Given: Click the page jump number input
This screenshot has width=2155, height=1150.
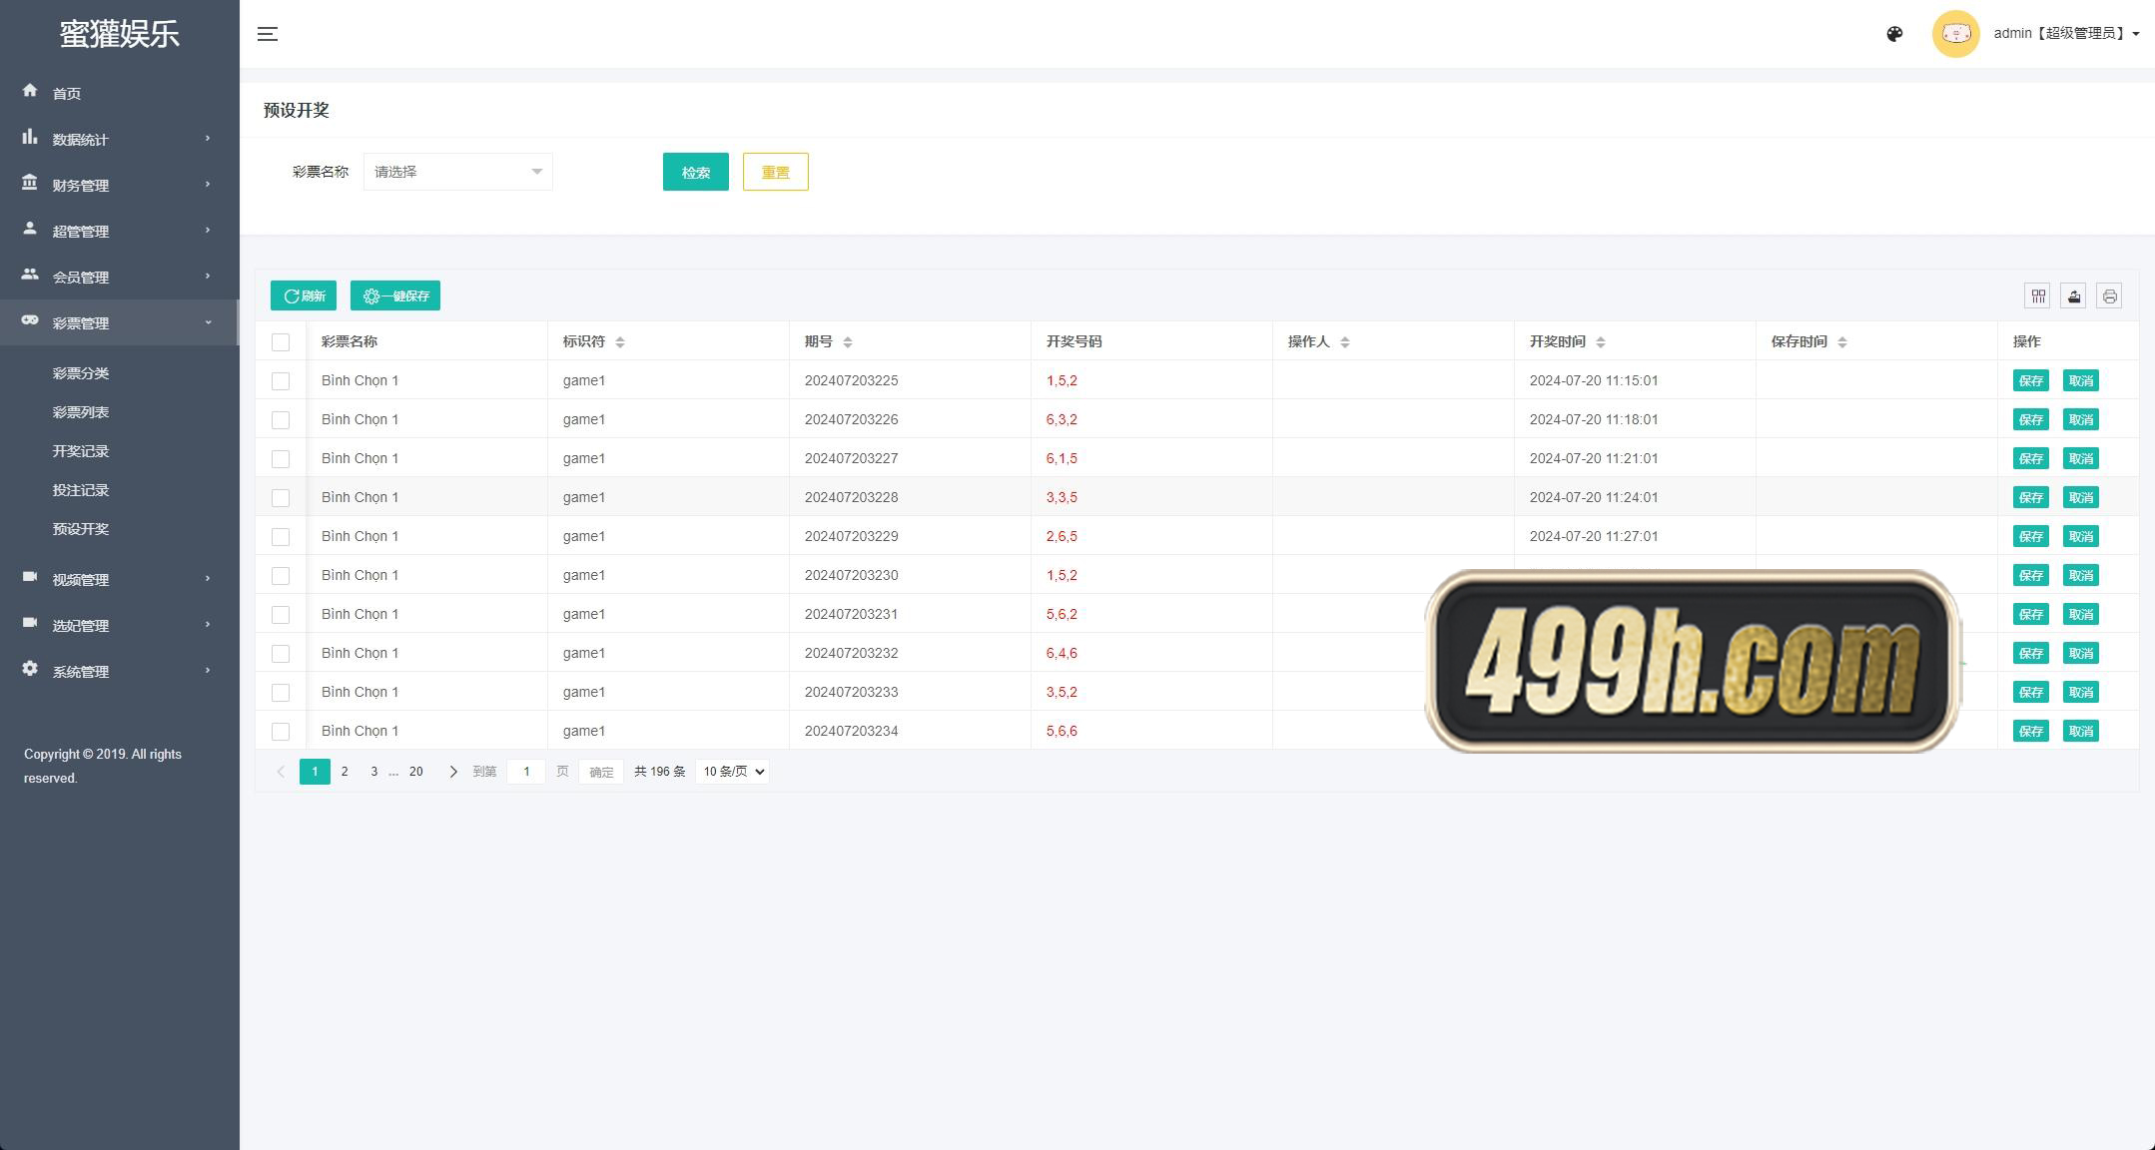Looking at the screenshot, I should click(526, 772).
